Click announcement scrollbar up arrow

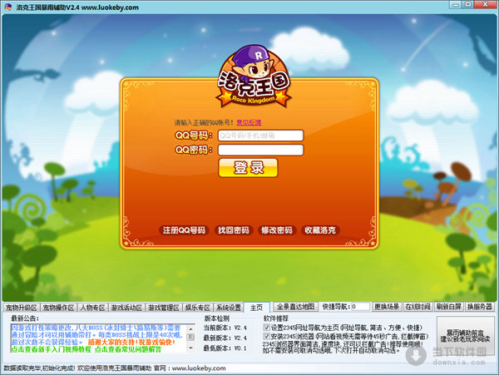pos(190,328)
